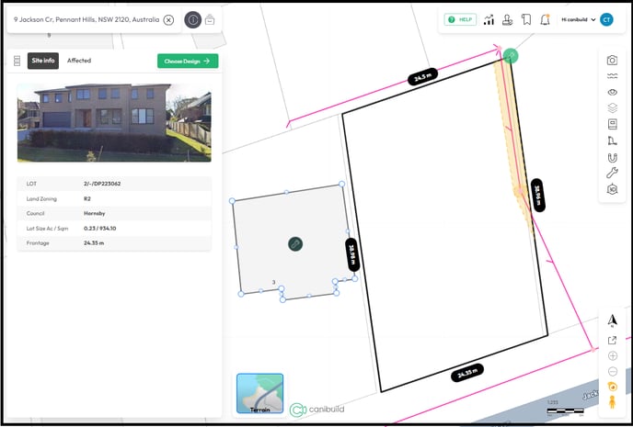This screenshot has width=633, height=427.
Task: Select the magnet snapping tool
Action: [x=612, y=157]
